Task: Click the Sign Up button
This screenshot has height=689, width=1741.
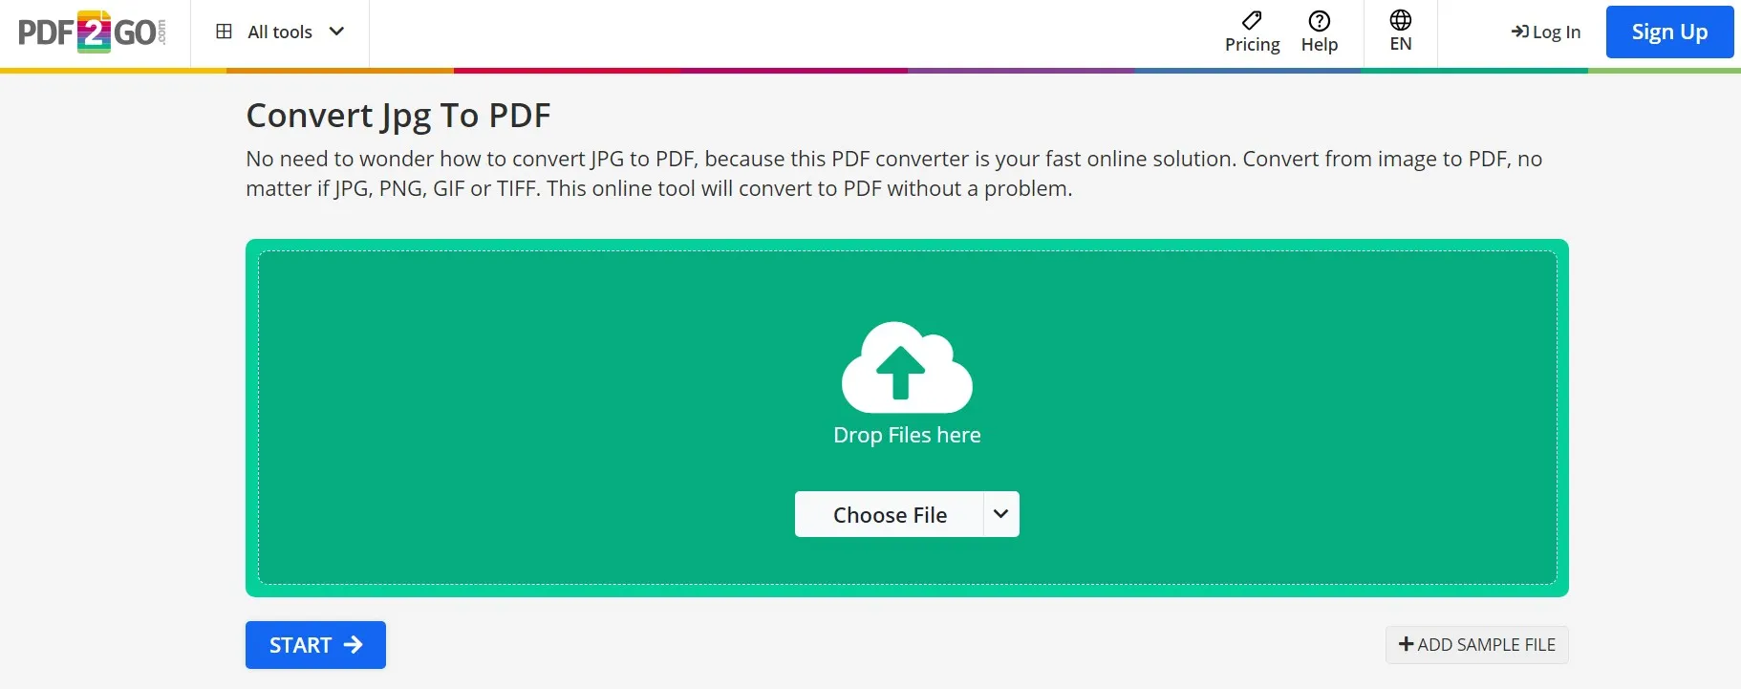Action: 1669,32
